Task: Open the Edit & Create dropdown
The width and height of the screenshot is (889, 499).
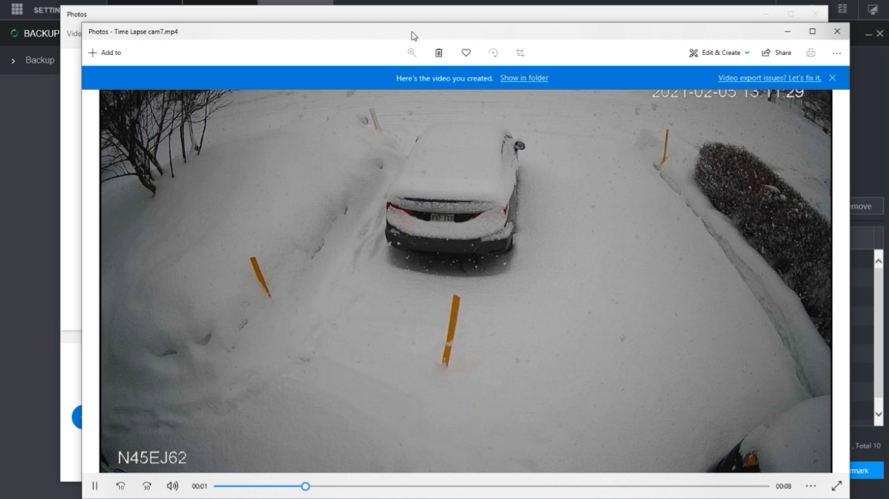Action: tap(719, 53)
